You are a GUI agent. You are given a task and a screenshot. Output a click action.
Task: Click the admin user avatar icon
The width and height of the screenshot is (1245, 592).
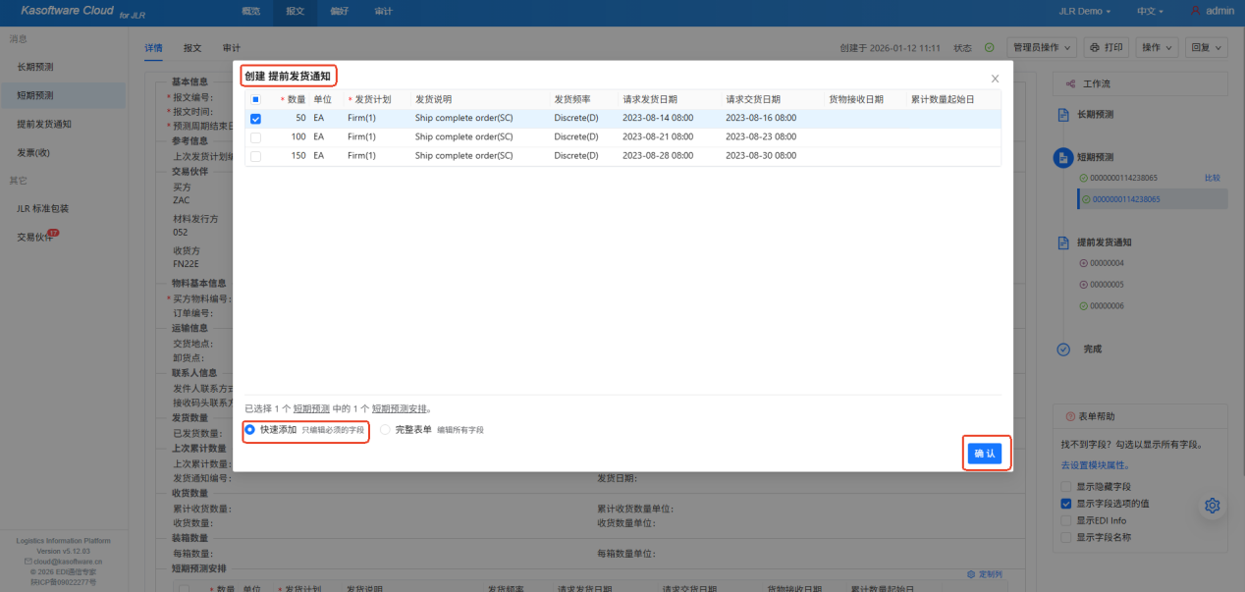coord(1195,11)
